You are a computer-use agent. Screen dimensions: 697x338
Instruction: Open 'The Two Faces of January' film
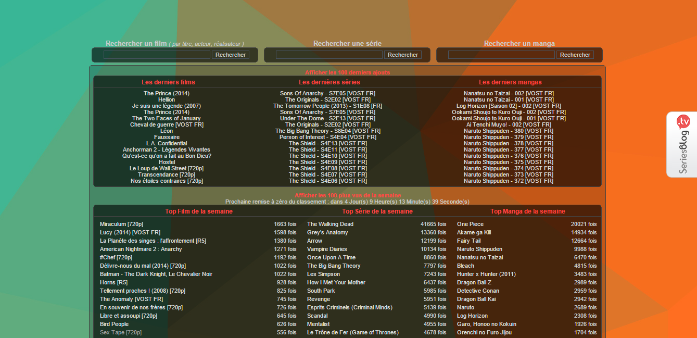[x=167, y=118]
